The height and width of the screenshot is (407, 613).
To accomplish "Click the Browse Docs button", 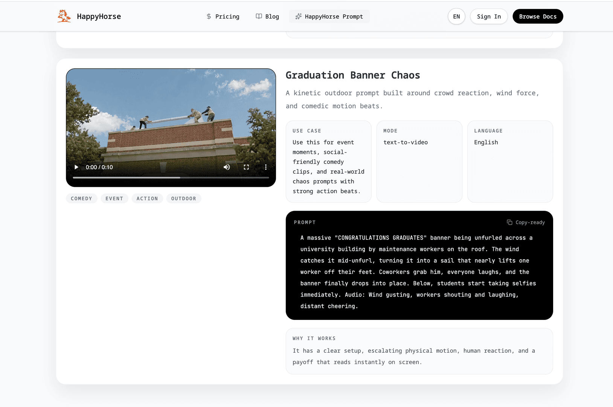I will [538, 17].
